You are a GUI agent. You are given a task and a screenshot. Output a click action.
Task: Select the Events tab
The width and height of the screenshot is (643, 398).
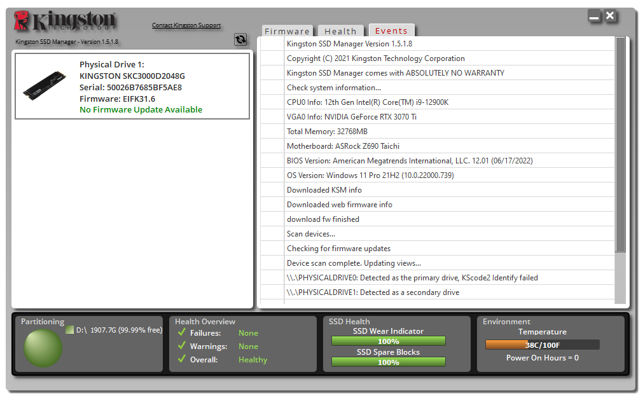coord(391,31)
